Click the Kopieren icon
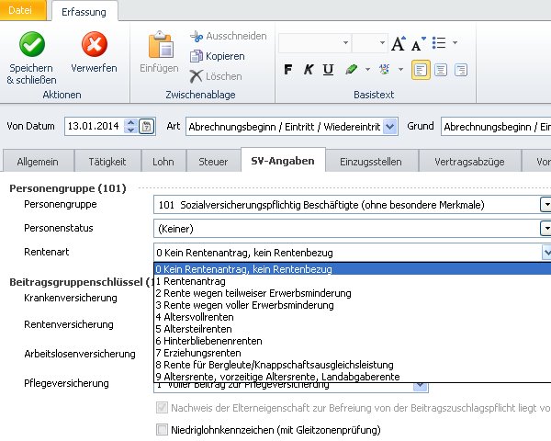Image resolution: width=551 pixels, height=441 pixels. [x=197, y=56]
